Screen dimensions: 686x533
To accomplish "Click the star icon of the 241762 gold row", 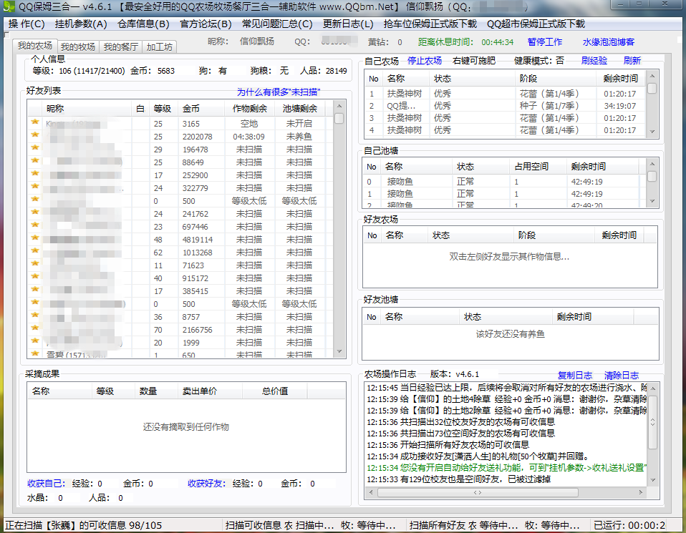I will point(35,212).
